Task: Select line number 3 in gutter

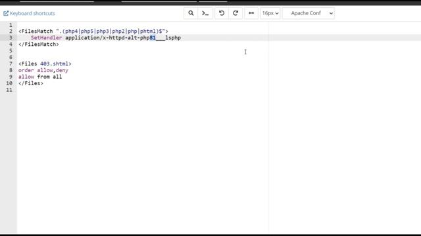Action: pos(11,38)
